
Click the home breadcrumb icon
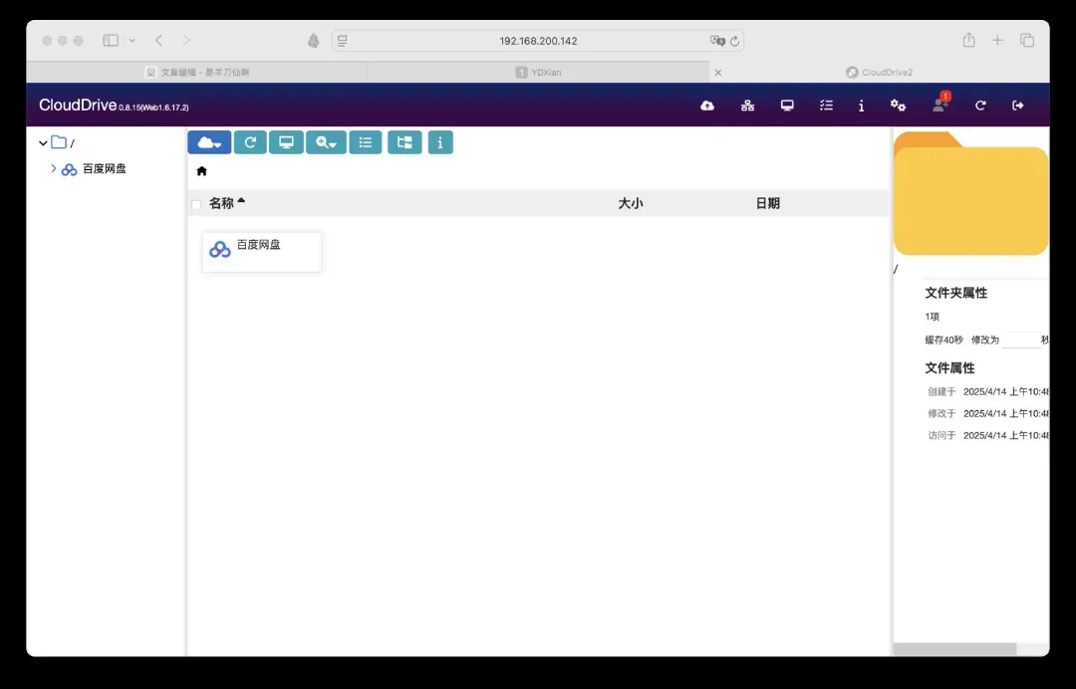202,171
